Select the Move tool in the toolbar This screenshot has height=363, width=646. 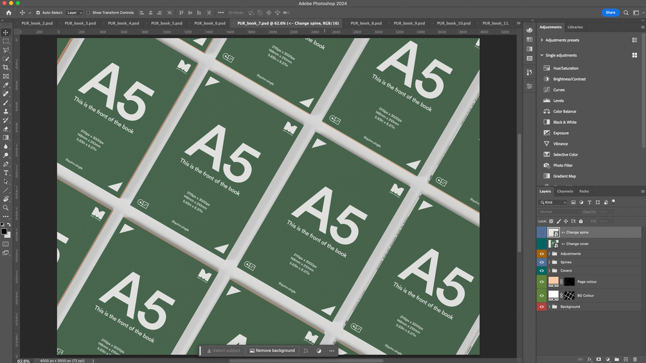coord(6,33)
